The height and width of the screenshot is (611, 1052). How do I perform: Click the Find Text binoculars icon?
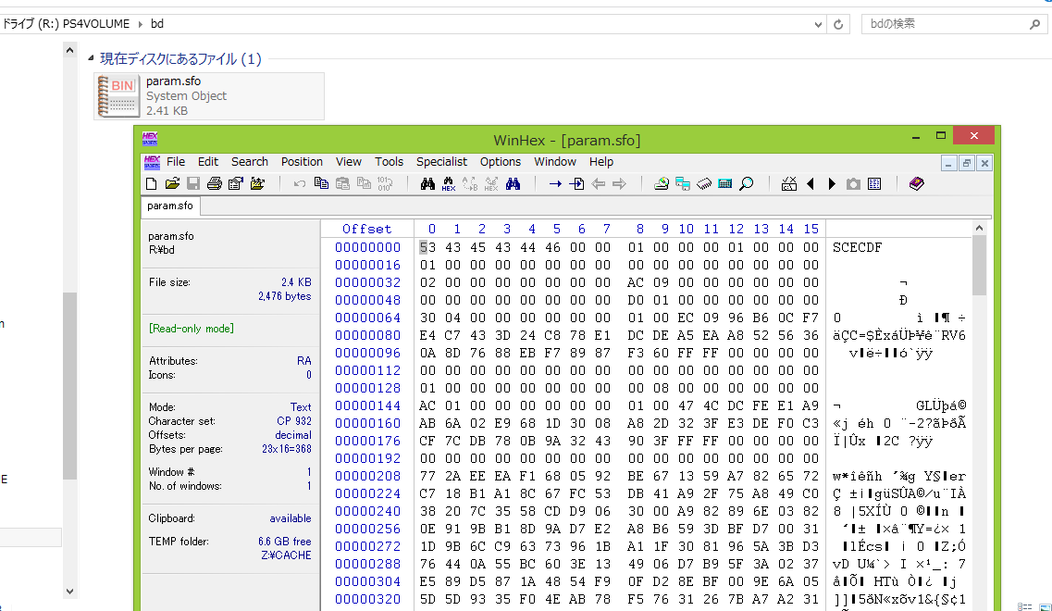click(427, 184)
